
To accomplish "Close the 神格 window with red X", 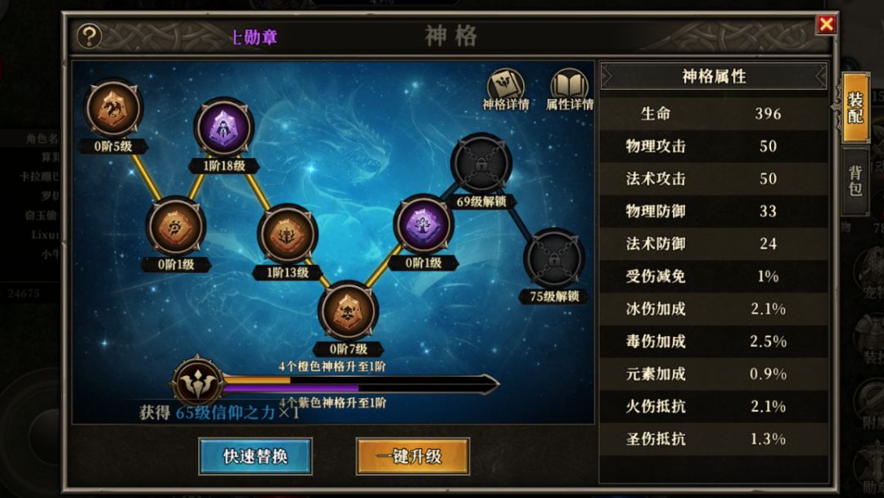I will pyautogui.click(x=827, y=25).
